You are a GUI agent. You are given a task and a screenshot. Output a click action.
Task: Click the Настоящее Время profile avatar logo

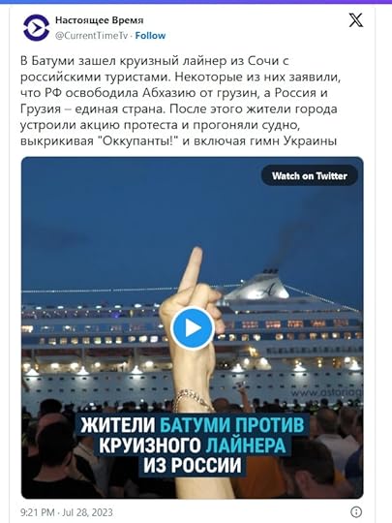pos(36,28)
